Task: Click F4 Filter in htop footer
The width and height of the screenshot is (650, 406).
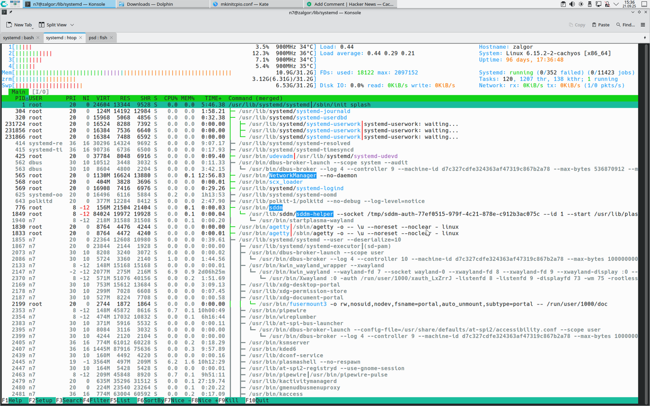Action: pos(96,400)
